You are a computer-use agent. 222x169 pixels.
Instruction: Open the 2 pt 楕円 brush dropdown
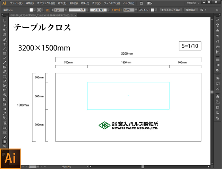coord(108,10)
